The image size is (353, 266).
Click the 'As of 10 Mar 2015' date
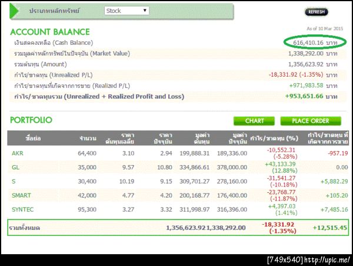pyautogui.click(x=325, y=29)
